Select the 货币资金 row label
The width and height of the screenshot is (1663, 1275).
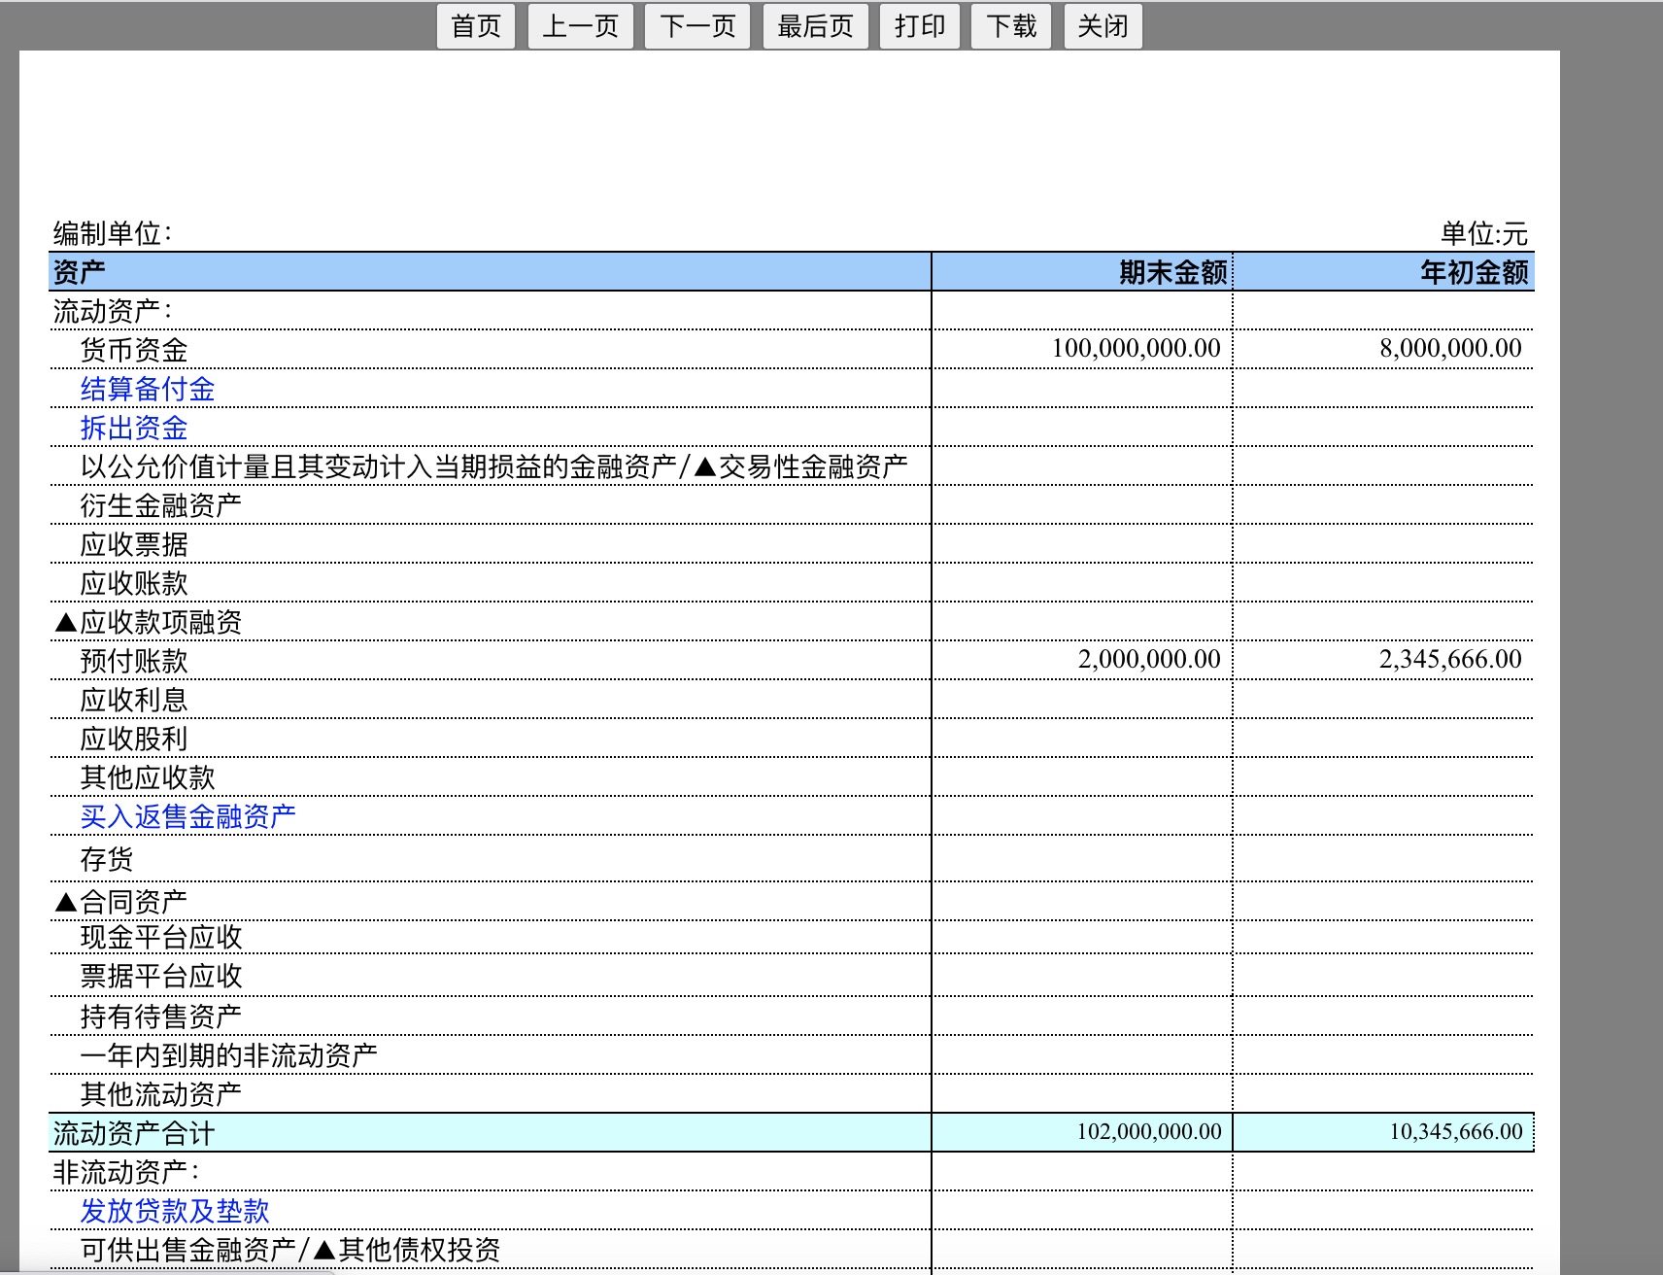pos(134,350)
